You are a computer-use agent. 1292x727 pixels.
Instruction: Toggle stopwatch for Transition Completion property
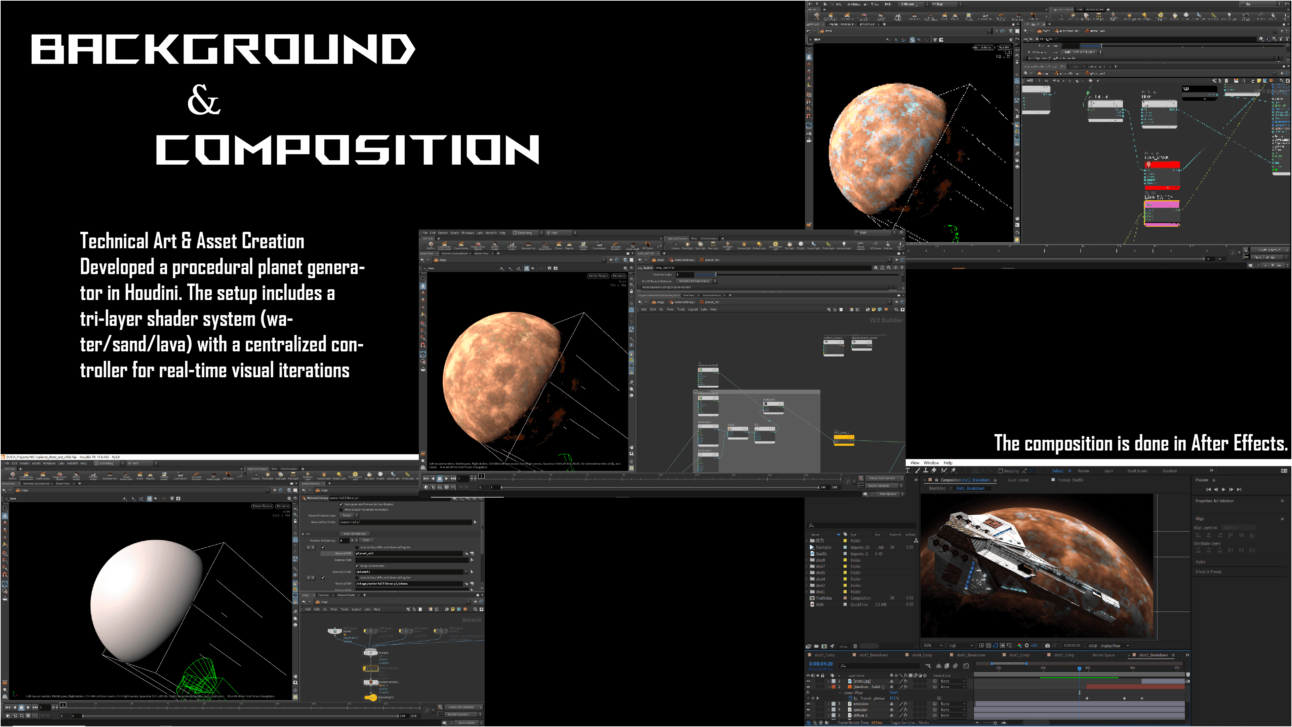(850, 698)
